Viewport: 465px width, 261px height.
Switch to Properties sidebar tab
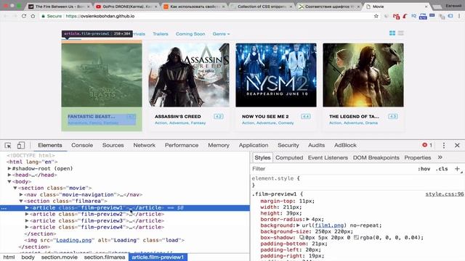pyautogui.click(x=418, y=158)
